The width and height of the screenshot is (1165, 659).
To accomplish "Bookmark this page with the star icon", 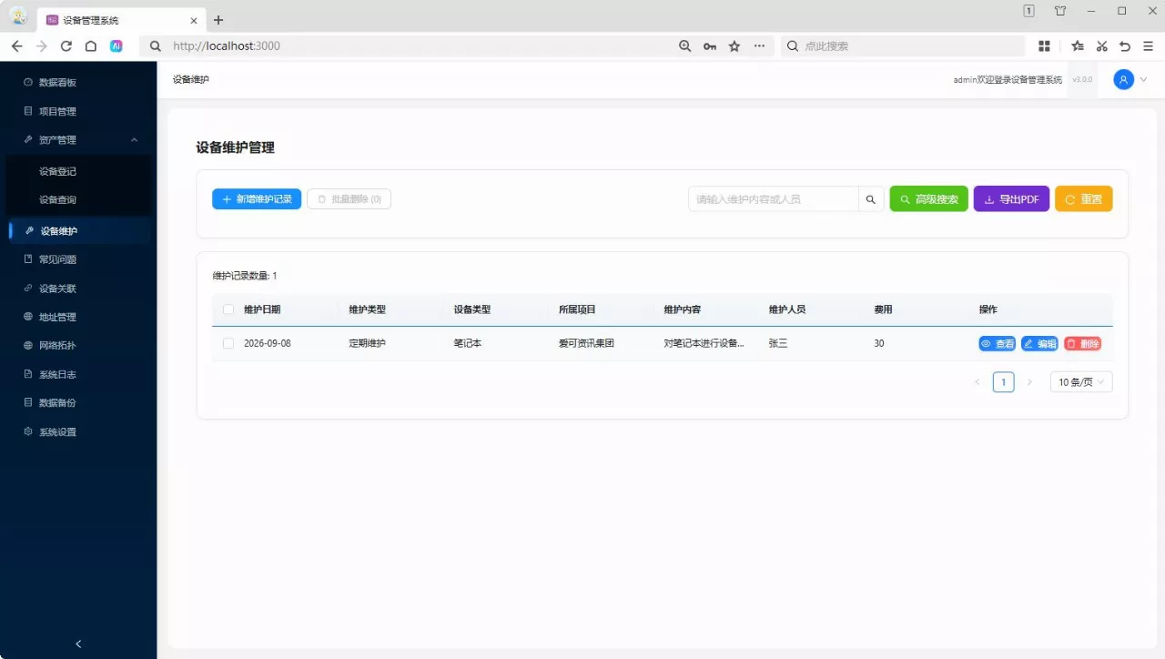I will 734,46.
